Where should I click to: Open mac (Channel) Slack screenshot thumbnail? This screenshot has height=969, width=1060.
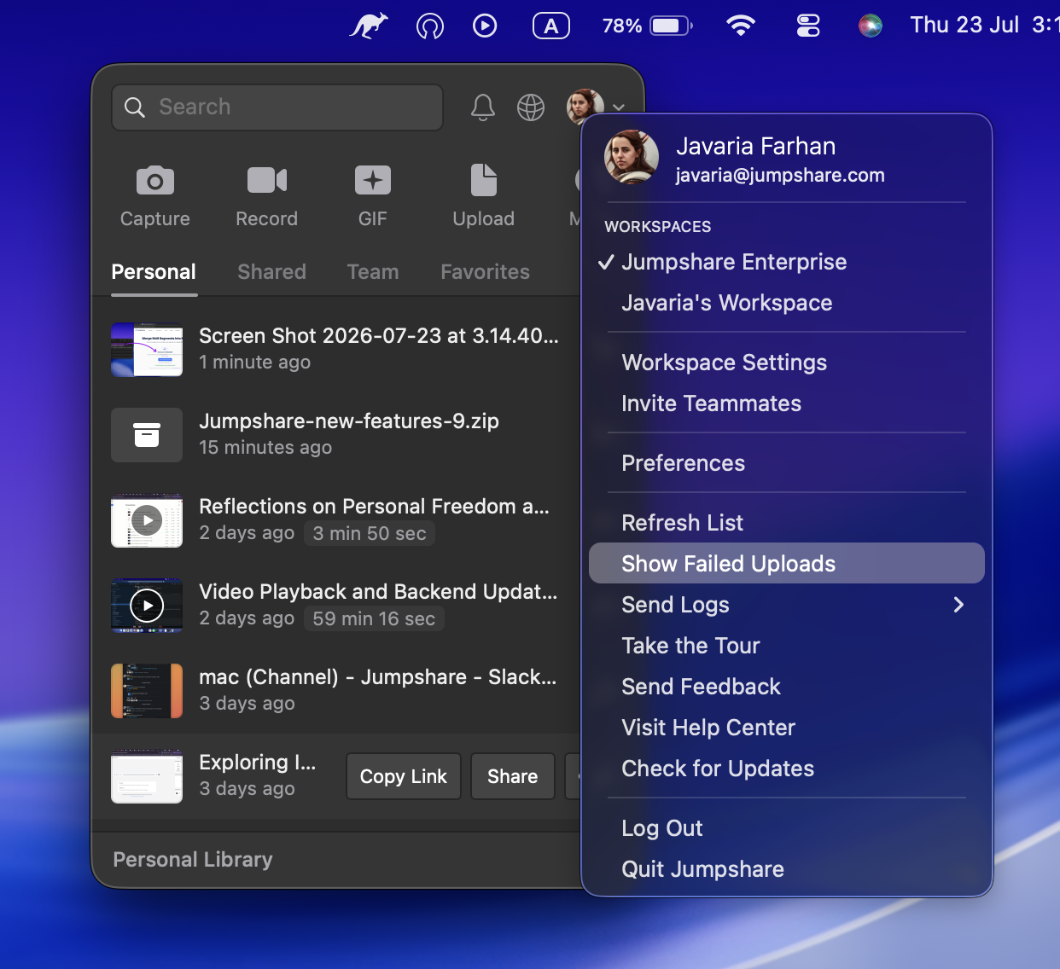(x=147, y=691)
